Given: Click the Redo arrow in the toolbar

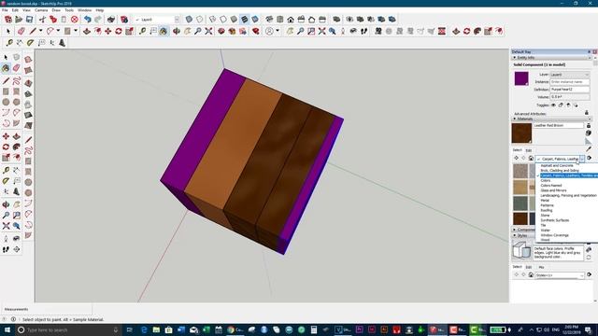Looking at the screenshot, I should point(98,19).
